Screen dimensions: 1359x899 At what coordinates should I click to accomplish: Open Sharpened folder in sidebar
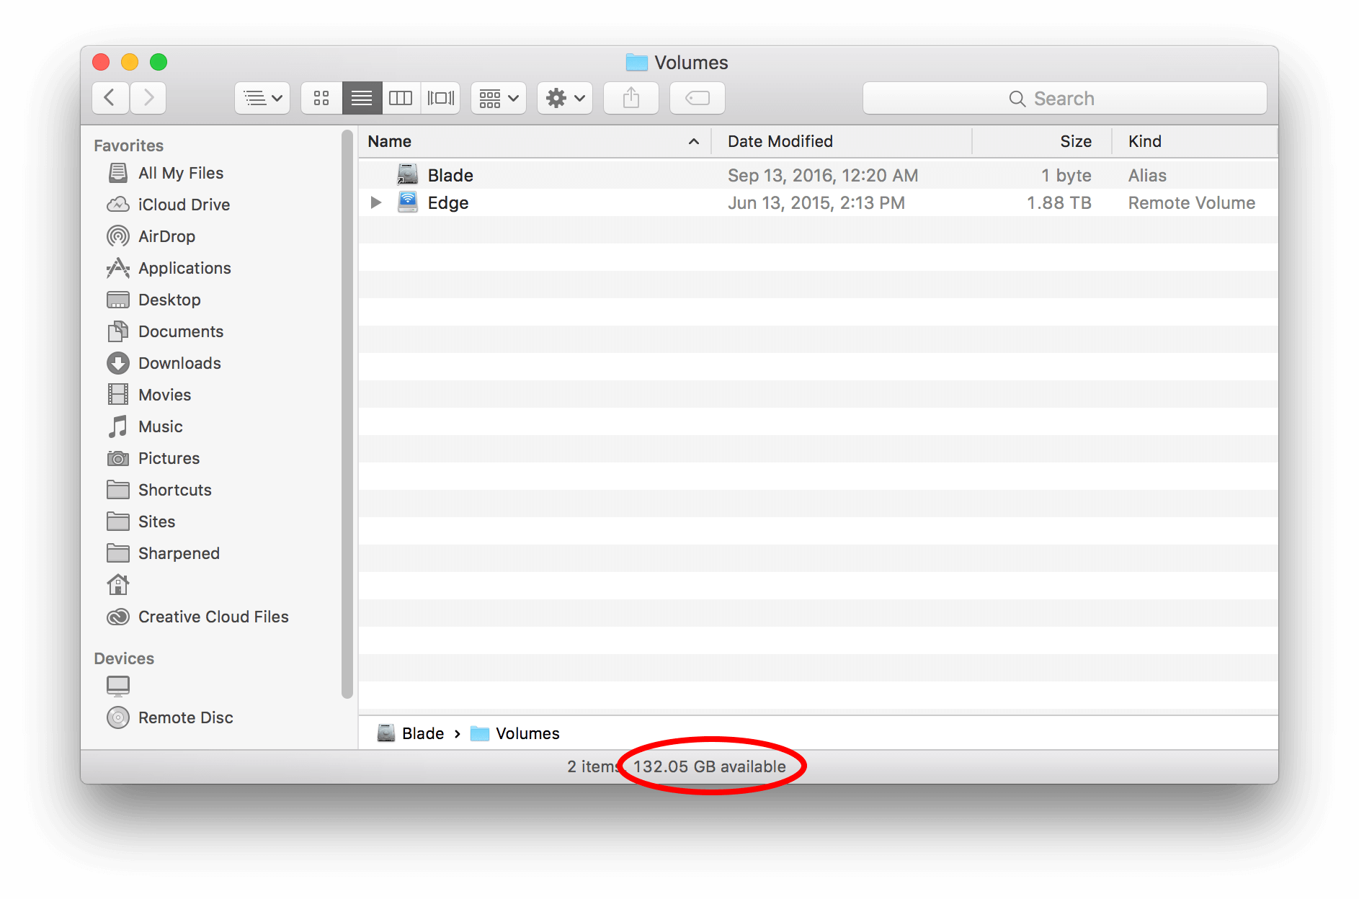163,553
